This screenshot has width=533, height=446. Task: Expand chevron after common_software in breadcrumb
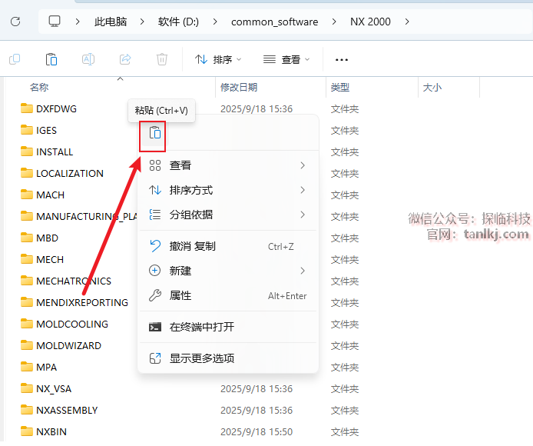pyautogui.click(x=334, y=22)
